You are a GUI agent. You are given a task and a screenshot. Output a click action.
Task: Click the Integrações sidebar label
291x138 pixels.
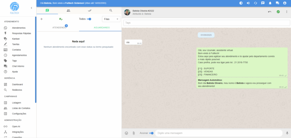pos(18,132)
